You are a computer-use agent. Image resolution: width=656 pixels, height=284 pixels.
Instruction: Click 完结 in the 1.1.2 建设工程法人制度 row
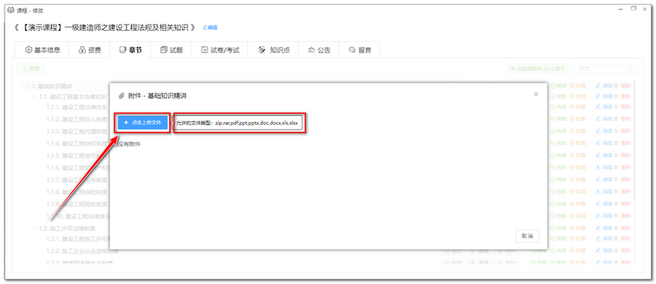[x=559, y=119]
